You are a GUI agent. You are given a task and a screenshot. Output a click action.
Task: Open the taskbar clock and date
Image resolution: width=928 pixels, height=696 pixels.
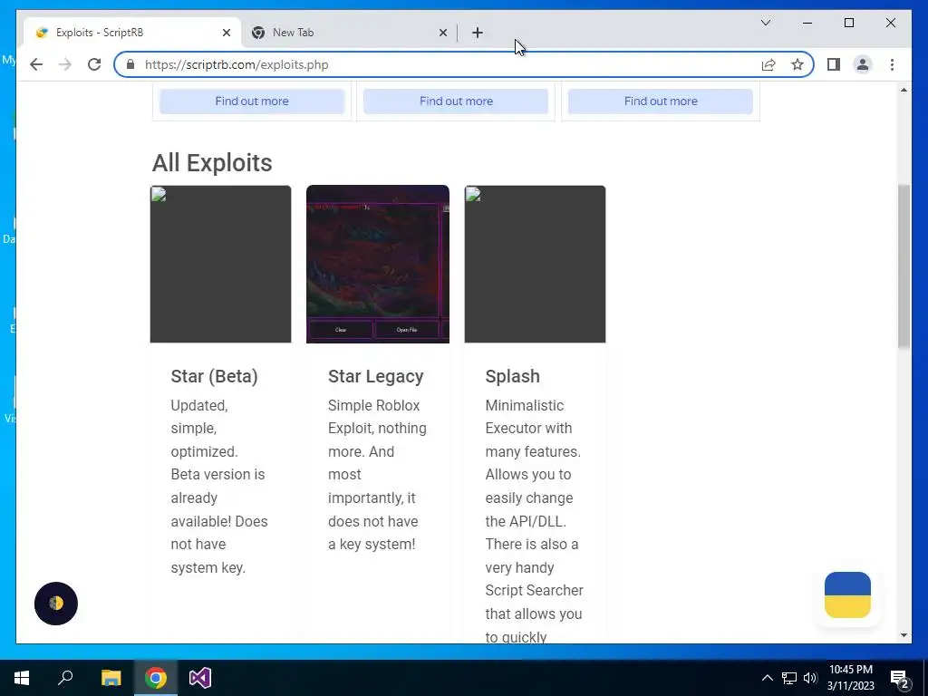point(850,678)
